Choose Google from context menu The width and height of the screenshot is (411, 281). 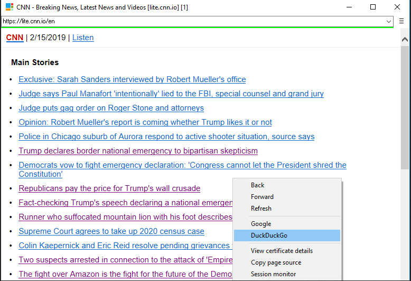point(287,224)
